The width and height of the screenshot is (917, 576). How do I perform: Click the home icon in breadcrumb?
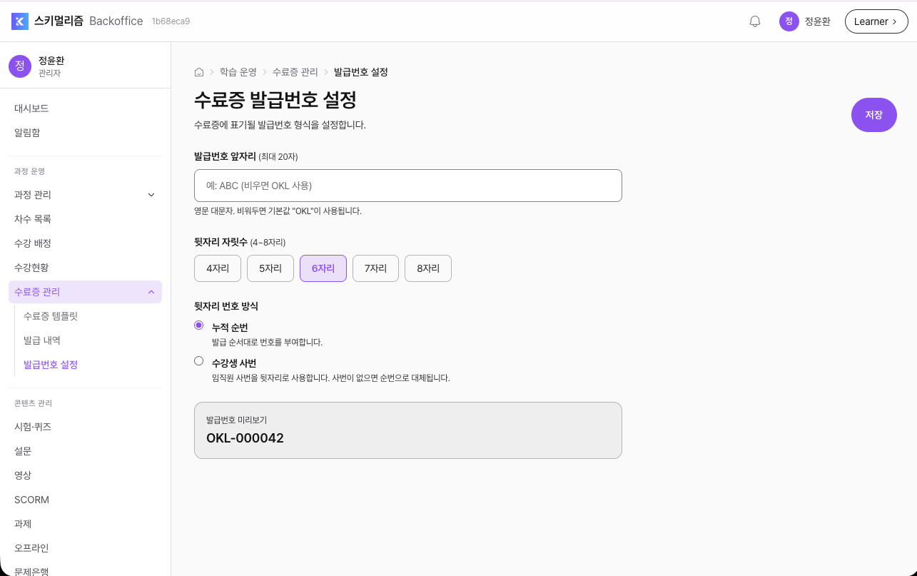point(199,72)
